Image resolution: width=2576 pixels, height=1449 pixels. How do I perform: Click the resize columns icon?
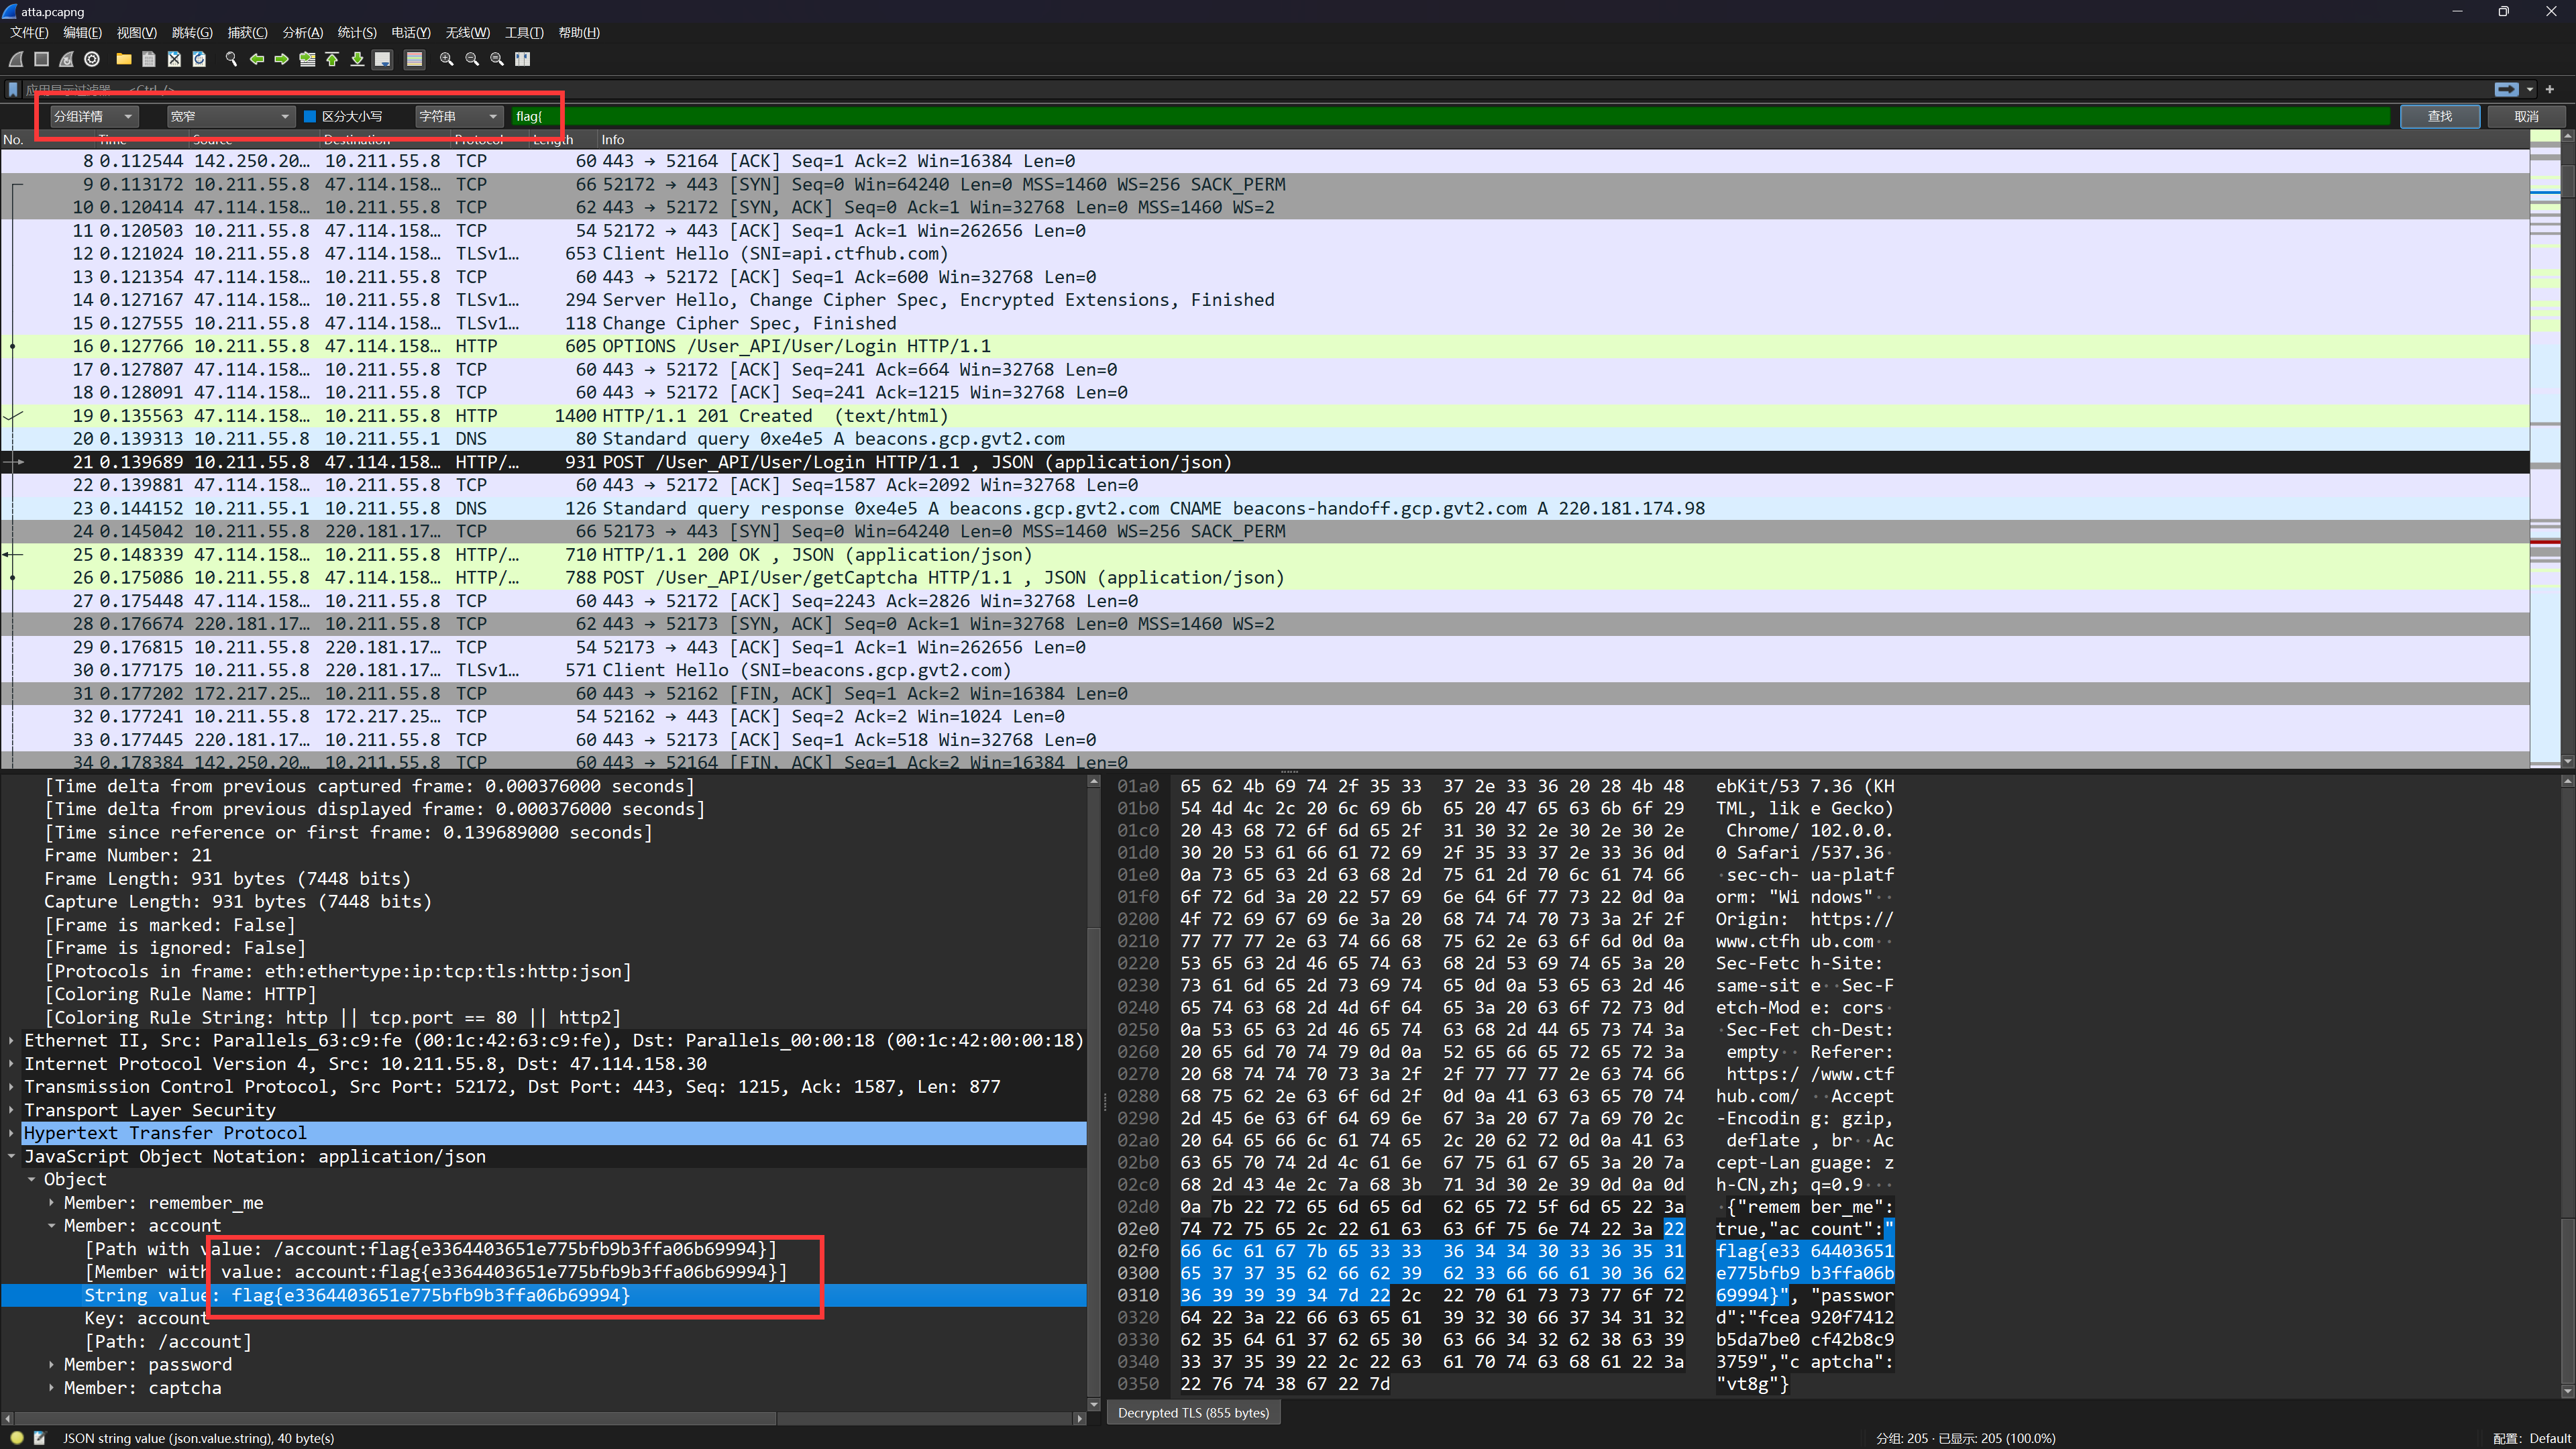click(x=522, y=59)
